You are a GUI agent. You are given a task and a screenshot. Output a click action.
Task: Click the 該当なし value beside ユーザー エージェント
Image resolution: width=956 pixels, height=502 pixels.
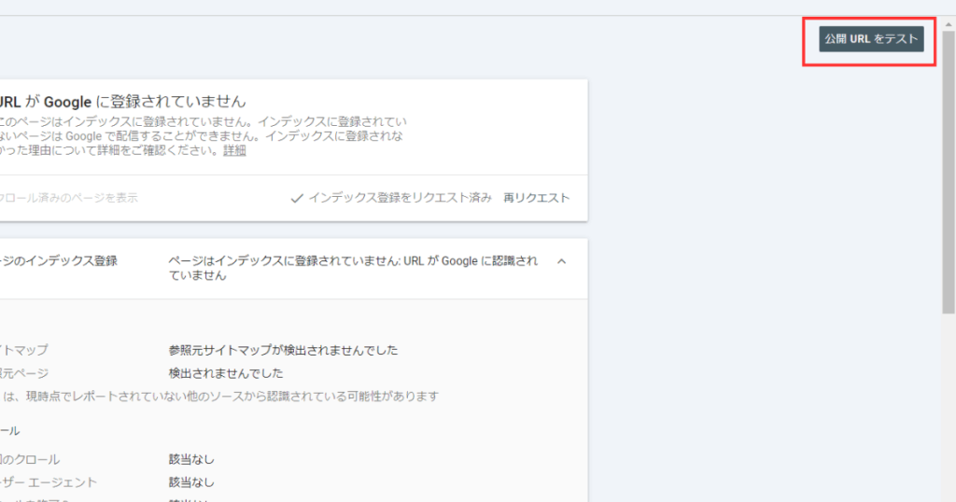[191, 482]
